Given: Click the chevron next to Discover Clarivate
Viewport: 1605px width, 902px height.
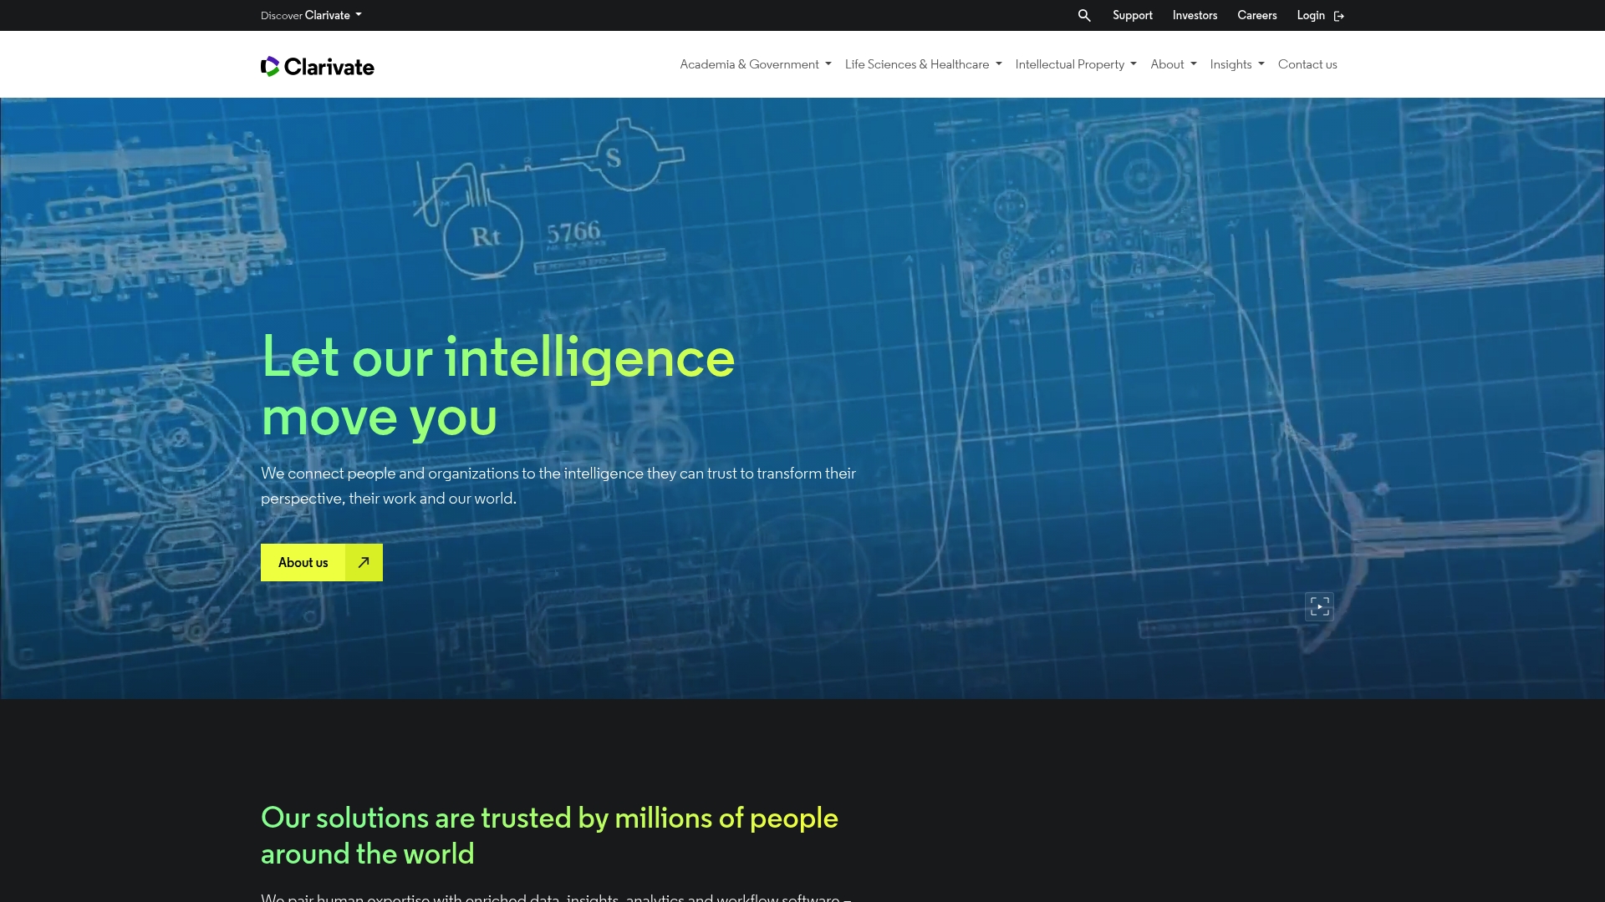Looking at the screenshot, I should 359,15.
